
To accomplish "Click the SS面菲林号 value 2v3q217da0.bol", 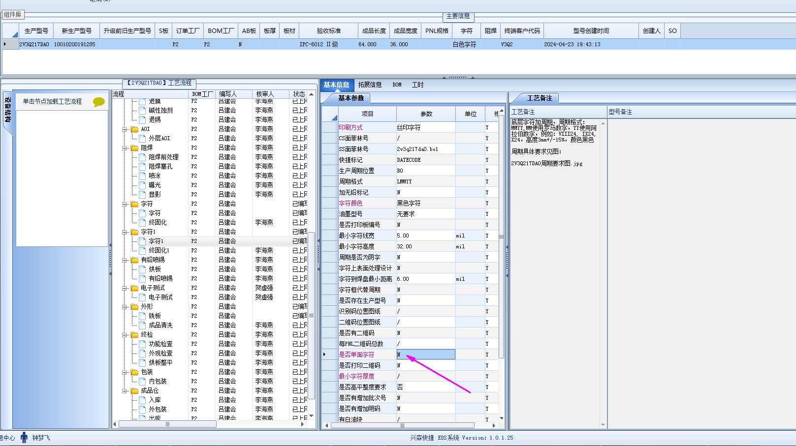I will [426, 149].
